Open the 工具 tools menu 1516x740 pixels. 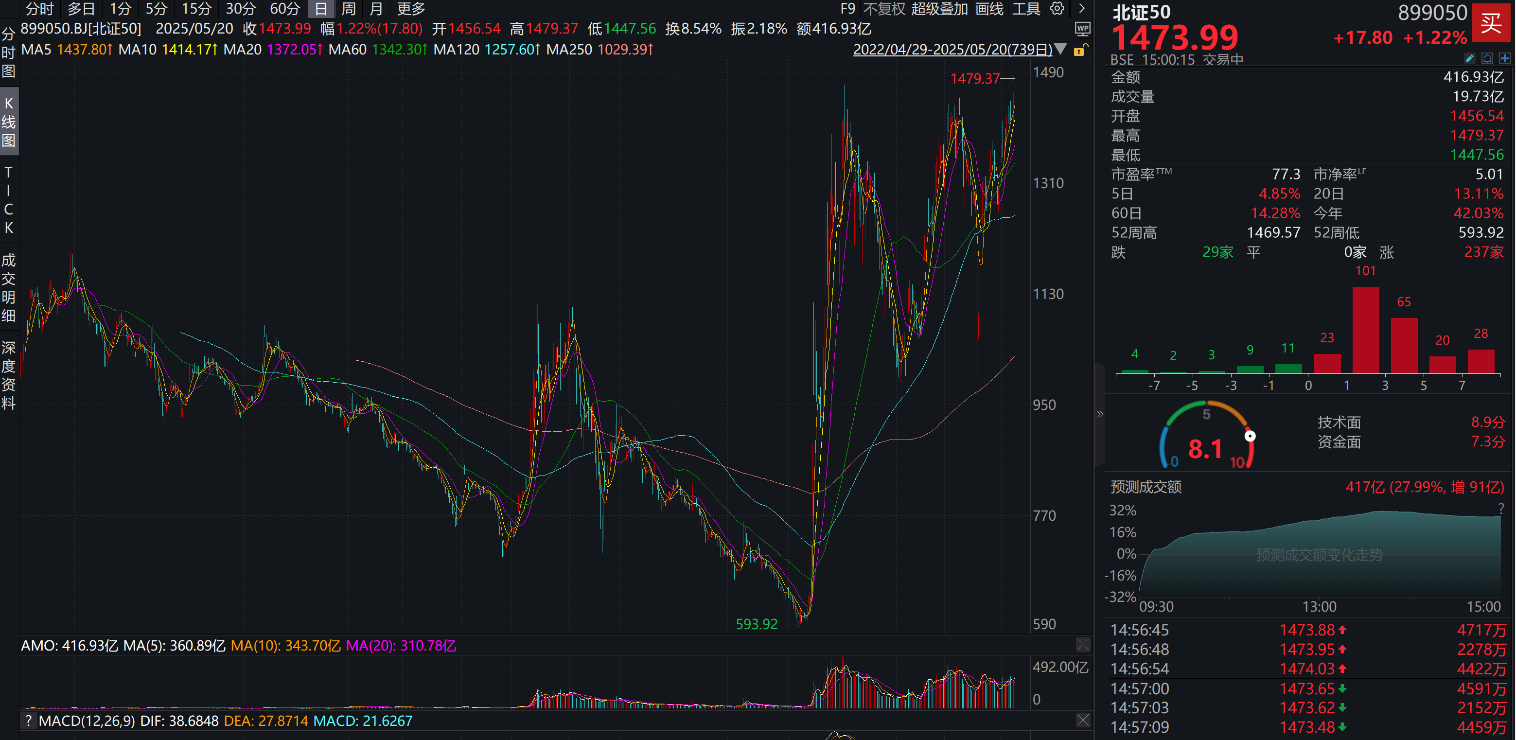tap(1026, 9)
